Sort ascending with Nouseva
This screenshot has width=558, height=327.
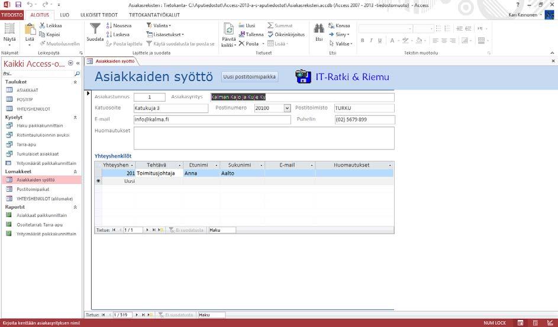(x=119, y=25)
